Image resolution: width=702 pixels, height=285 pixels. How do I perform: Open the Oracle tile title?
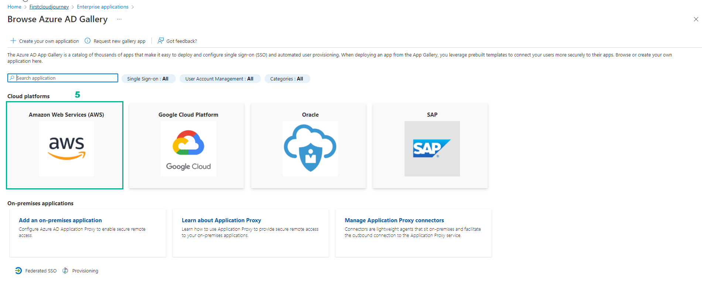click(310, 115)
